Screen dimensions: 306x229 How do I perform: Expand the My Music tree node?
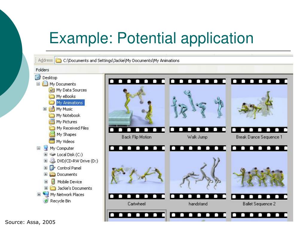tap(45, 109)
